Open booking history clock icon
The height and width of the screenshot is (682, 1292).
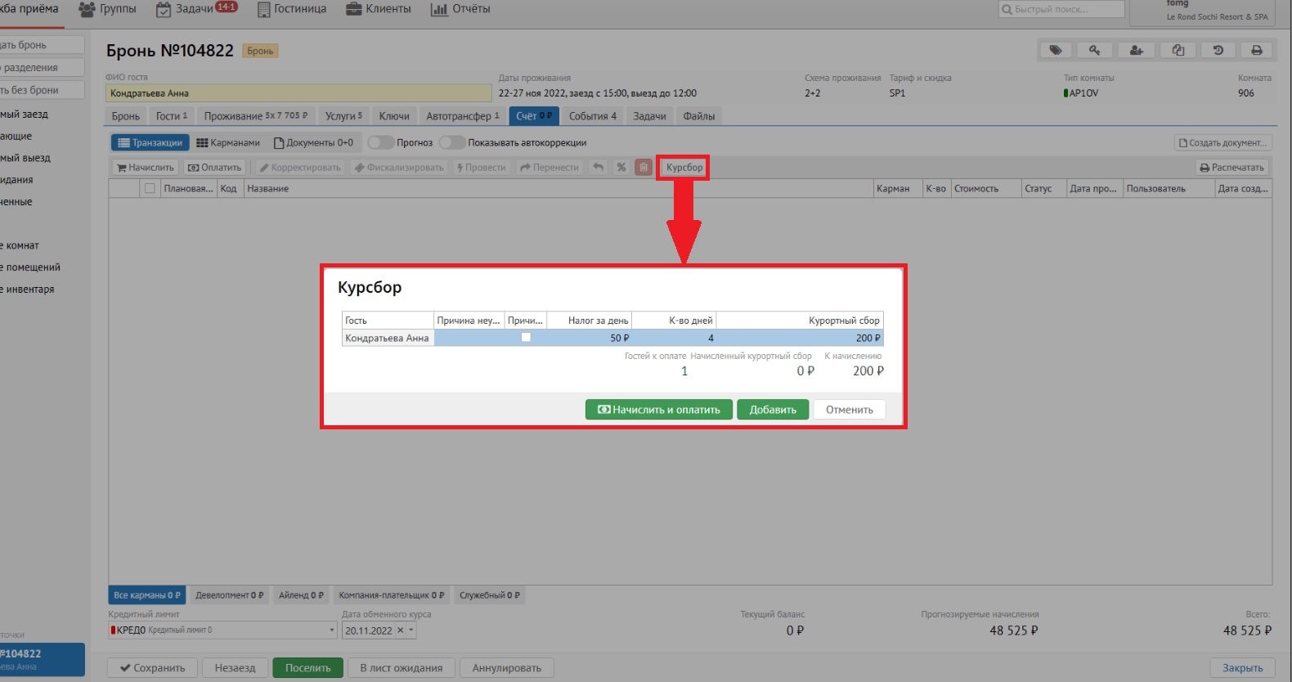(1218, 51)
